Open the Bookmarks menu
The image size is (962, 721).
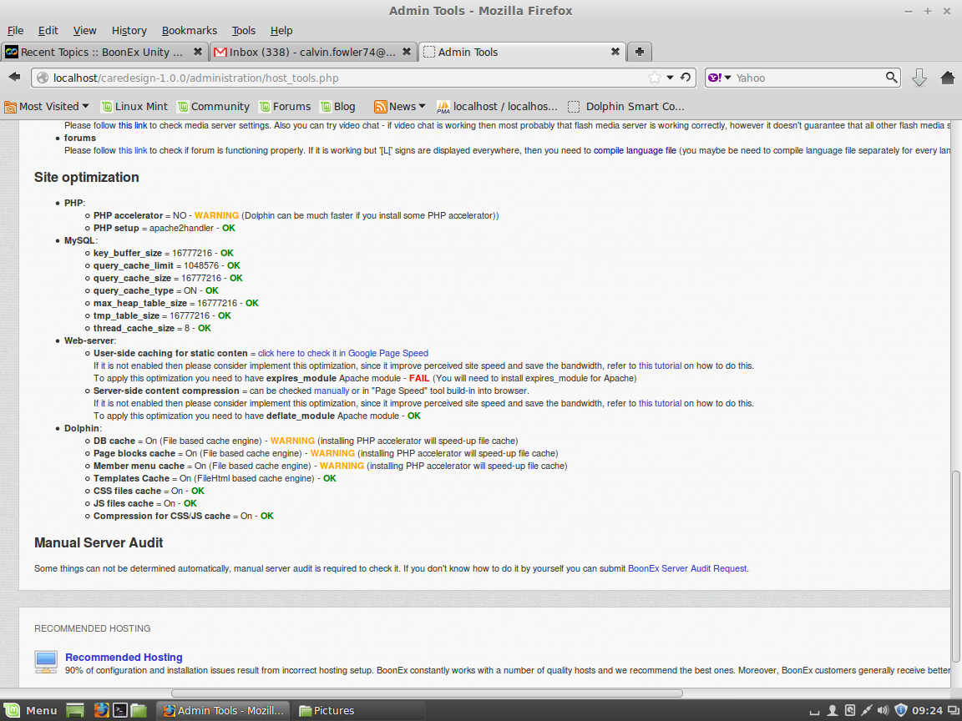[x=189, y=30]
